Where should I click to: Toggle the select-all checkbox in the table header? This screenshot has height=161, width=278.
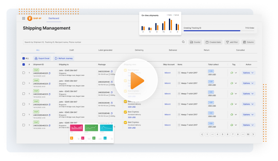point(24,65)
